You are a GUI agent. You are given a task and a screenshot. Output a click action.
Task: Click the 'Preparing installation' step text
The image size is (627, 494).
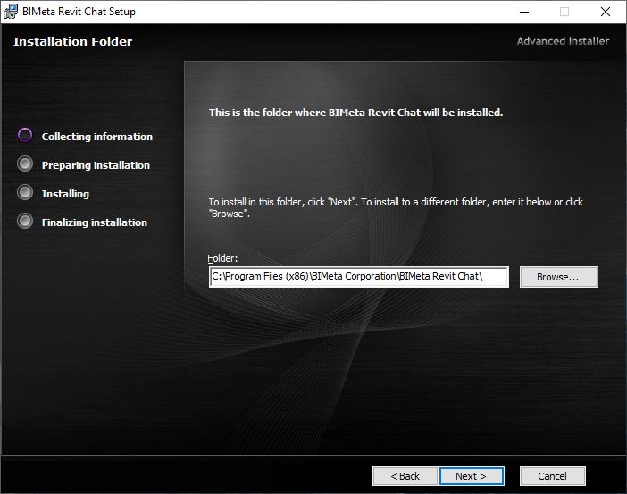96,165
